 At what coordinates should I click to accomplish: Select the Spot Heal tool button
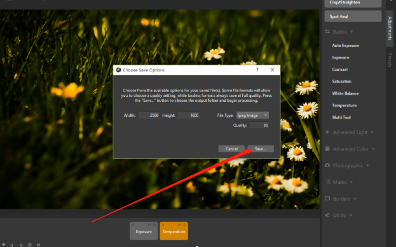(x=353, y=16)
